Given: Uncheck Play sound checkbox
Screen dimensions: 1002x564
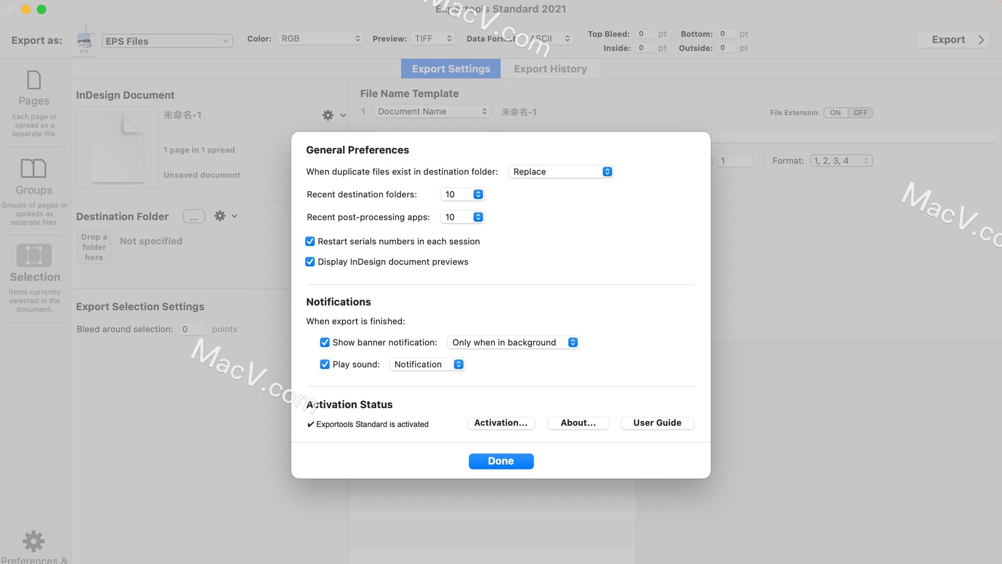Looking at the screenshot, I should [x=325, y=365].
